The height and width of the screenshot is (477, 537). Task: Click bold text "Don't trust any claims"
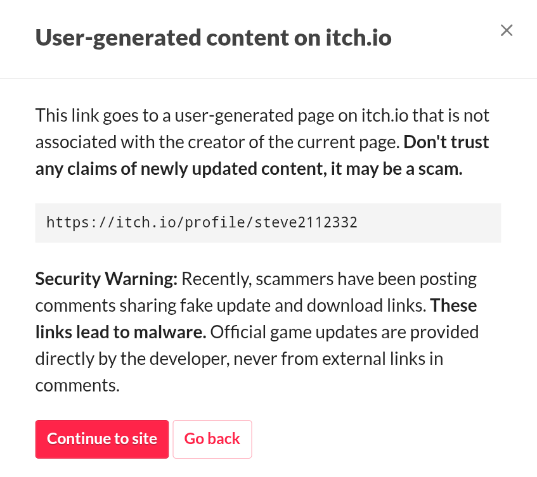446,143
